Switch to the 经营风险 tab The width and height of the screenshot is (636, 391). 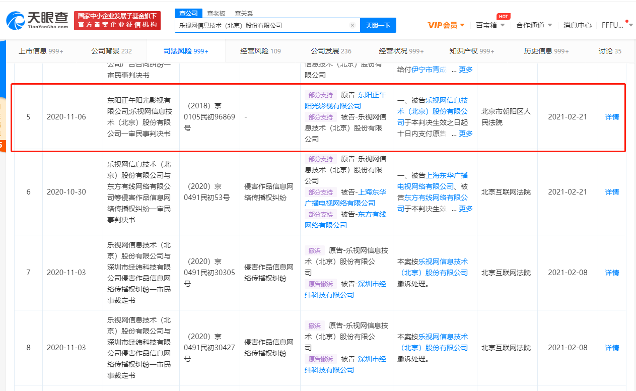pos(260,51)
